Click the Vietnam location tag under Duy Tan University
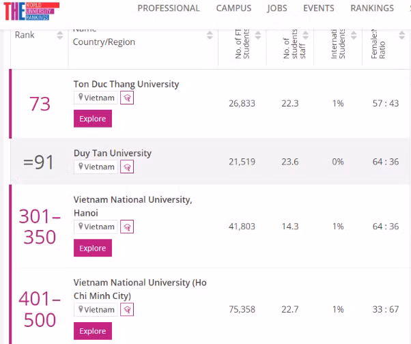 [x=96, y=167]
